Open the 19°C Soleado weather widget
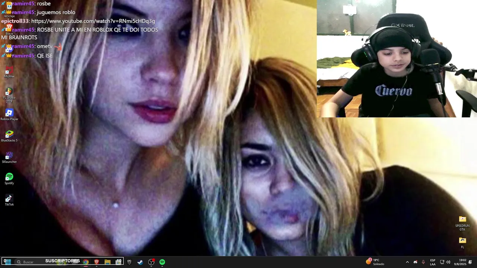 [375, 262]
